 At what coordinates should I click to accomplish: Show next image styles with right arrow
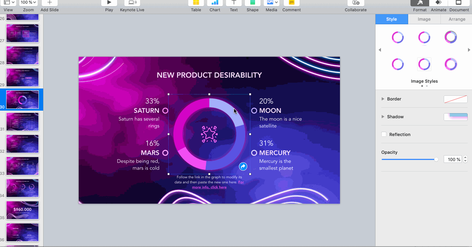[469, 50]
